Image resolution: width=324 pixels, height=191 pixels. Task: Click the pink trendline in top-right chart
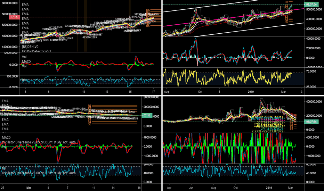click(234, 17)
